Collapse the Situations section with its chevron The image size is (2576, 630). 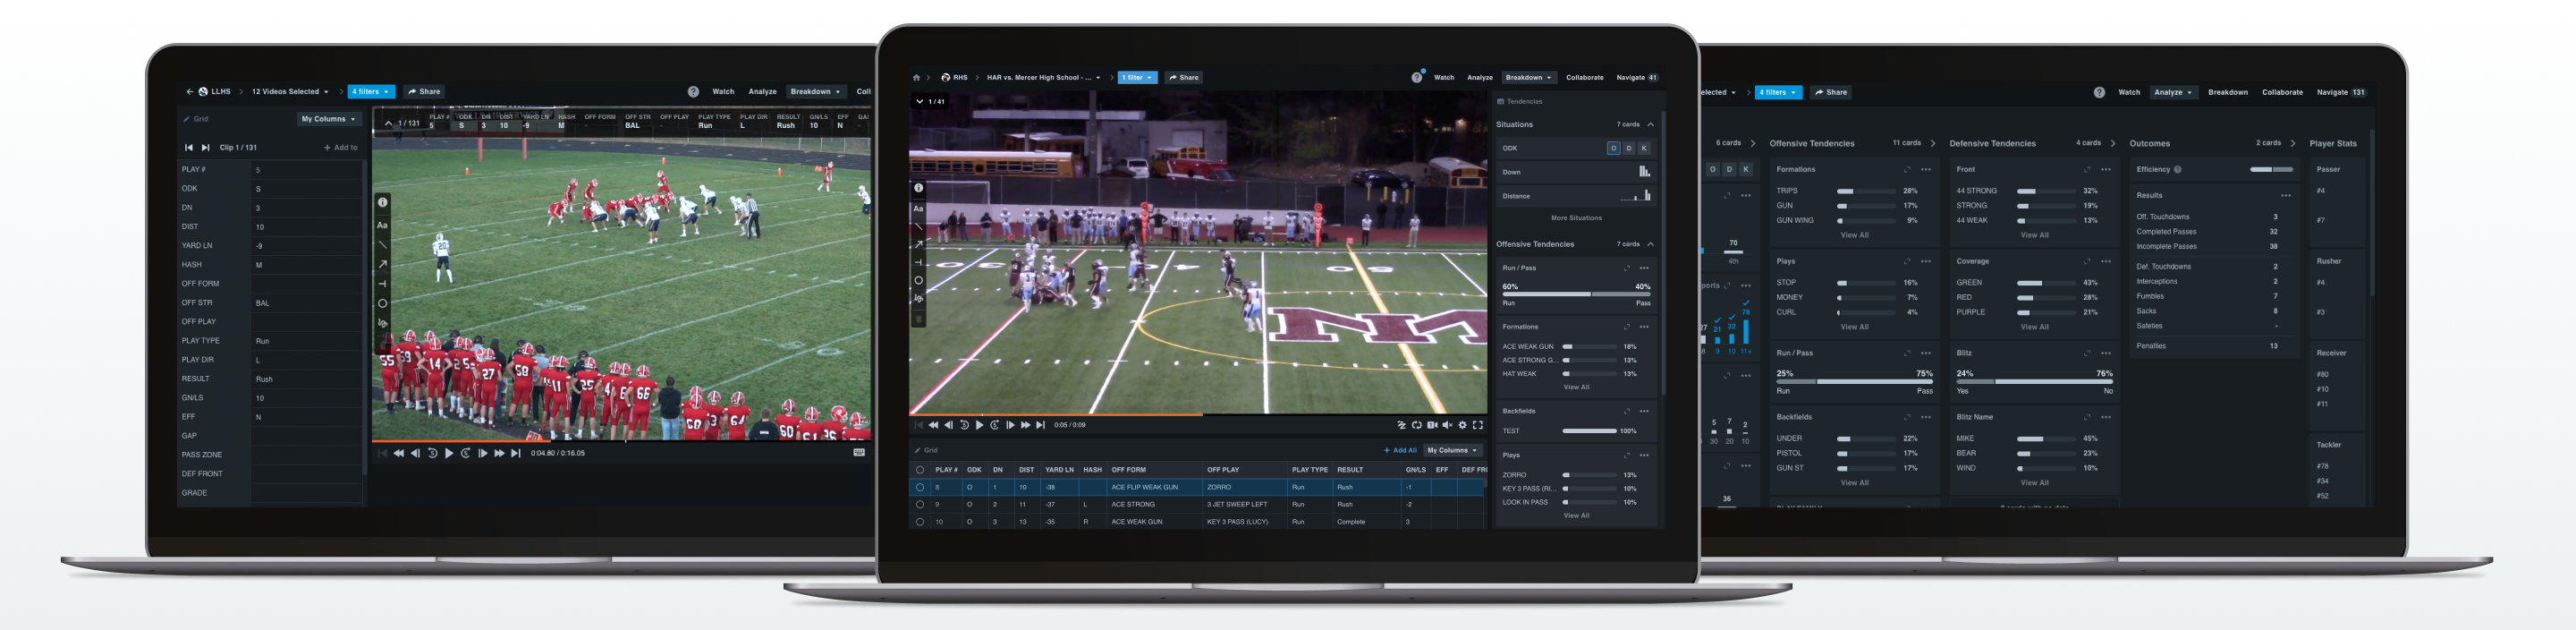1650,125
